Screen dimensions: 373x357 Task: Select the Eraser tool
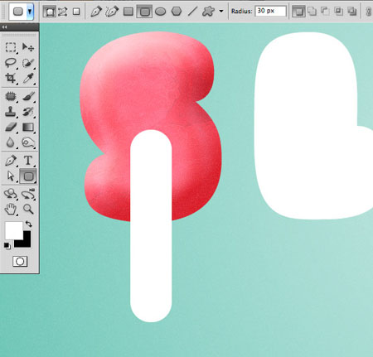(x=11, y=127)
